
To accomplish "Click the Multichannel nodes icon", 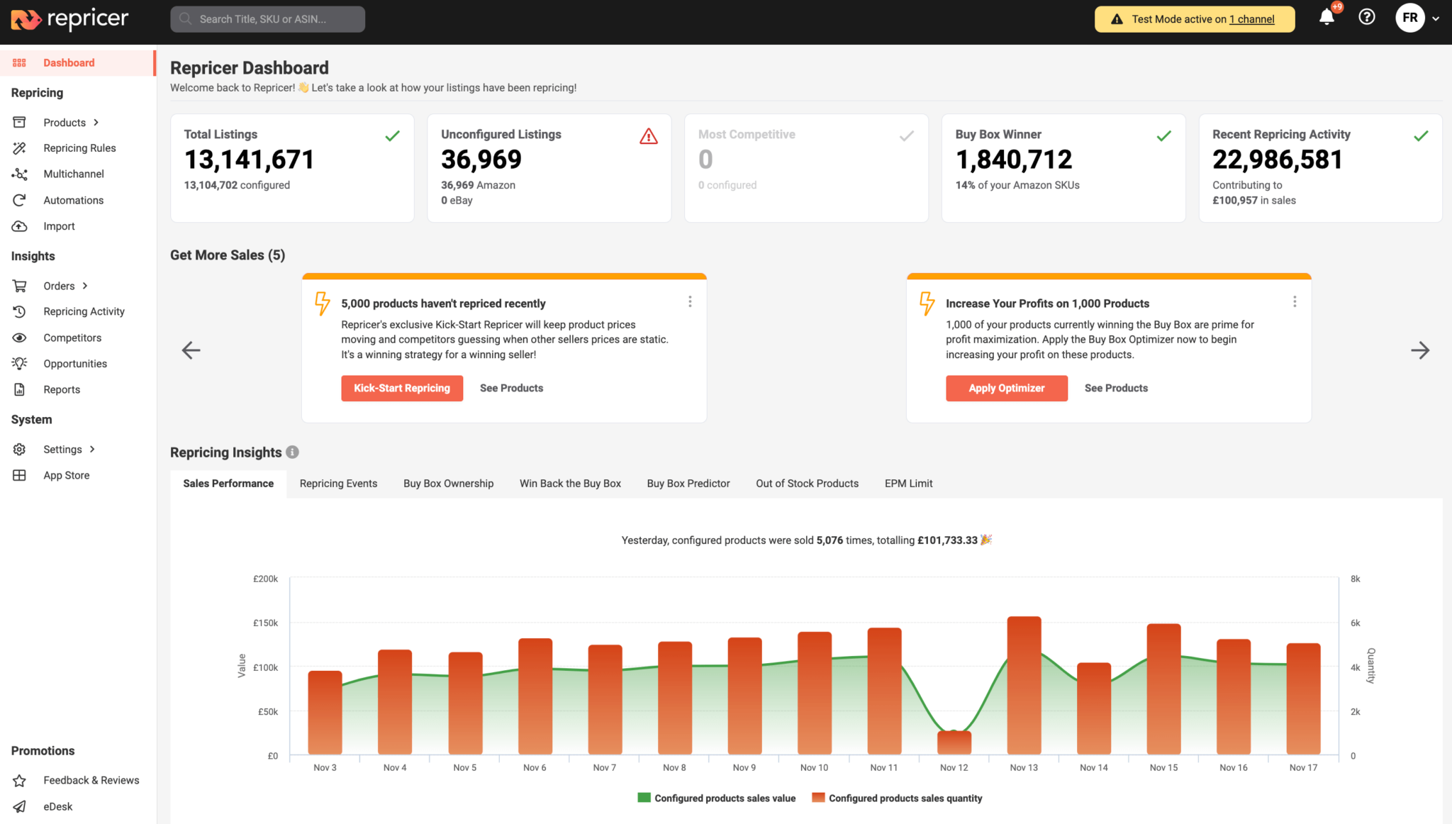I will [20, 174].
